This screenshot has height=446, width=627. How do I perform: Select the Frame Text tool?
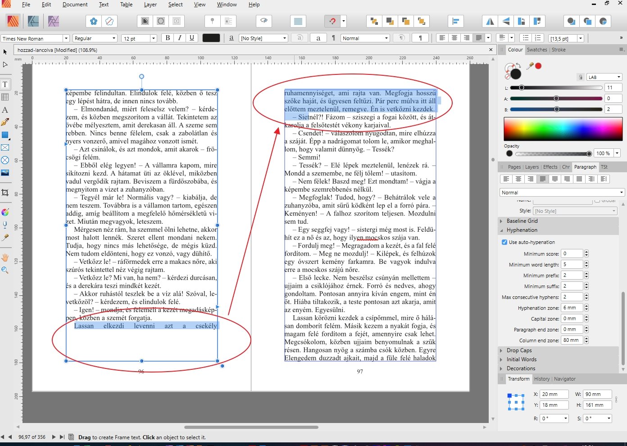[5, 84]
